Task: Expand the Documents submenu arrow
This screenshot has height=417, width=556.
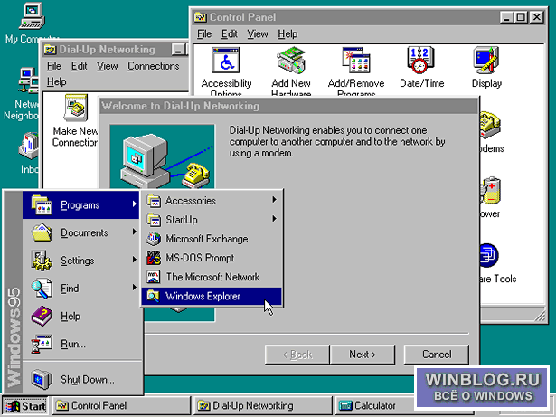Action: pos(135,232)
